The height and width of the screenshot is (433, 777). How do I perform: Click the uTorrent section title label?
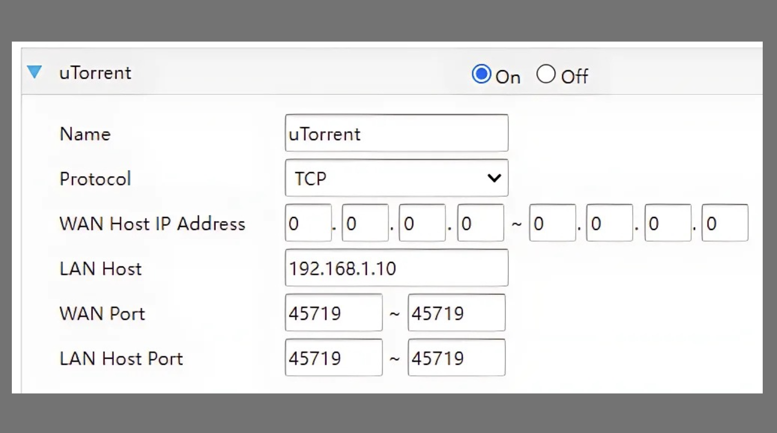pyautogui.click(x=96, y=73)
